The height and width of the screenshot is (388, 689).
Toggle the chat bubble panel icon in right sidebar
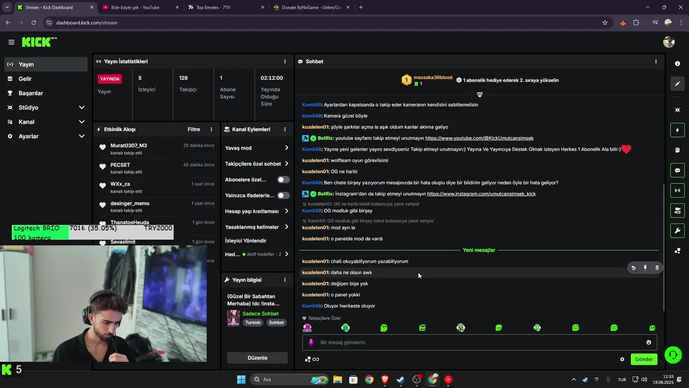pos(677,170)
